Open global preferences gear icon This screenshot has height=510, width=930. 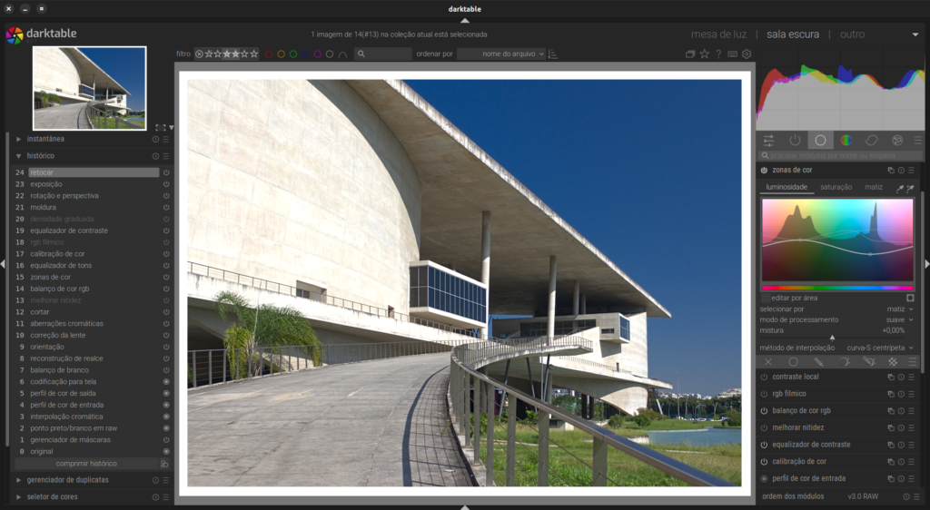coord(747,54)
